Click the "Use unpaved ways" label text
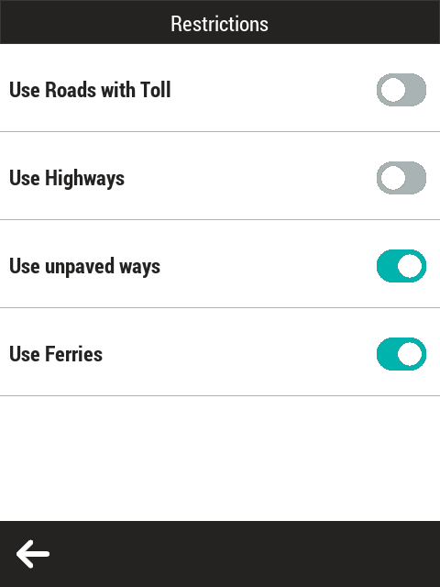This screenshot has height=587, width=440. click(85, 267)
